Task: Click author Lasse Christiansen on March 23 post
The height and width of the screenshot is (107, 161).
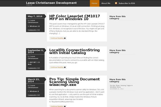Action: point(33,86)
